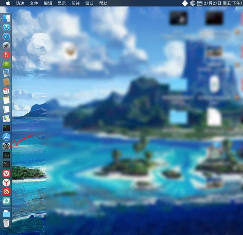Select the second dark desktop thumbnail

coord(214,18)
